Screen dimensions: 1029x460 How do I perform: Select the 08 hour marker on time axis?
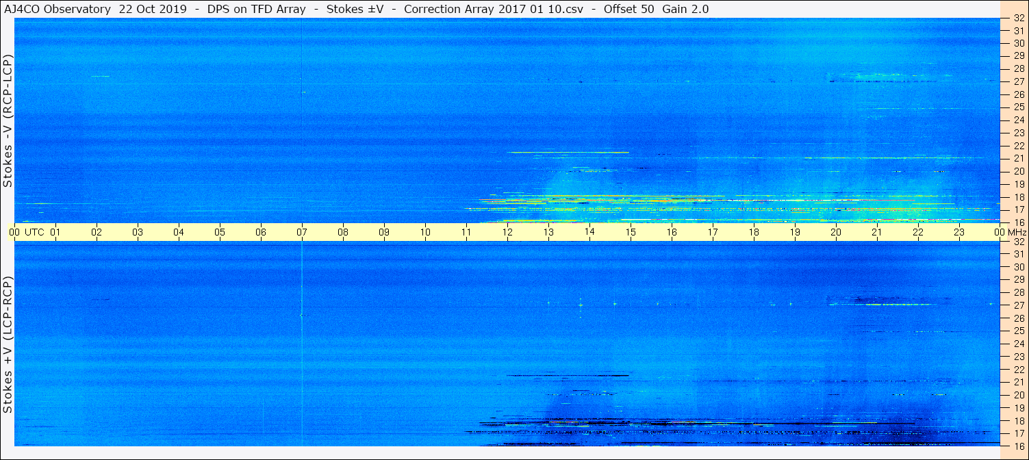(x=343, y=232)
